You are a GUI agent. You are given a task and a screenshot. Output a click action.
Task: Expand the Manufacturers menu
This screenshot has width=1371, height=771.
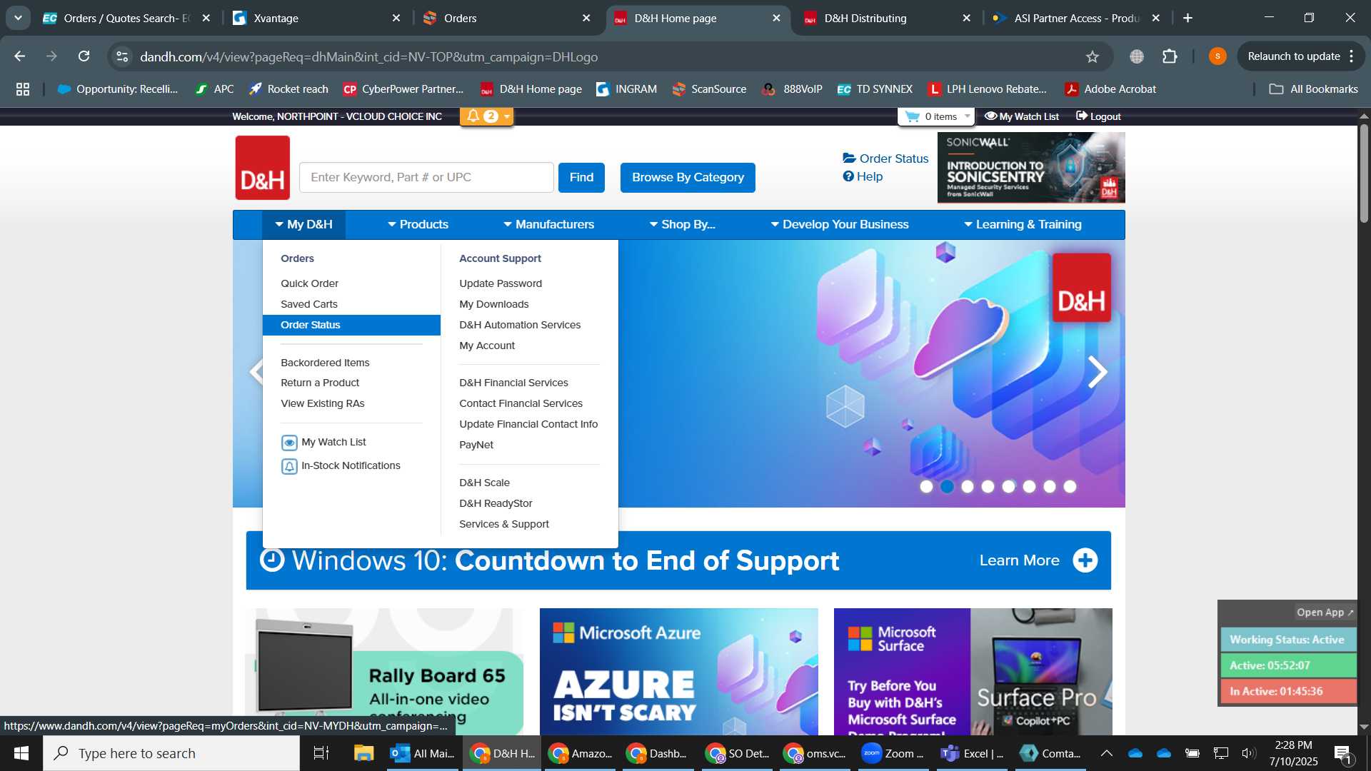click(x=548, y=224)
